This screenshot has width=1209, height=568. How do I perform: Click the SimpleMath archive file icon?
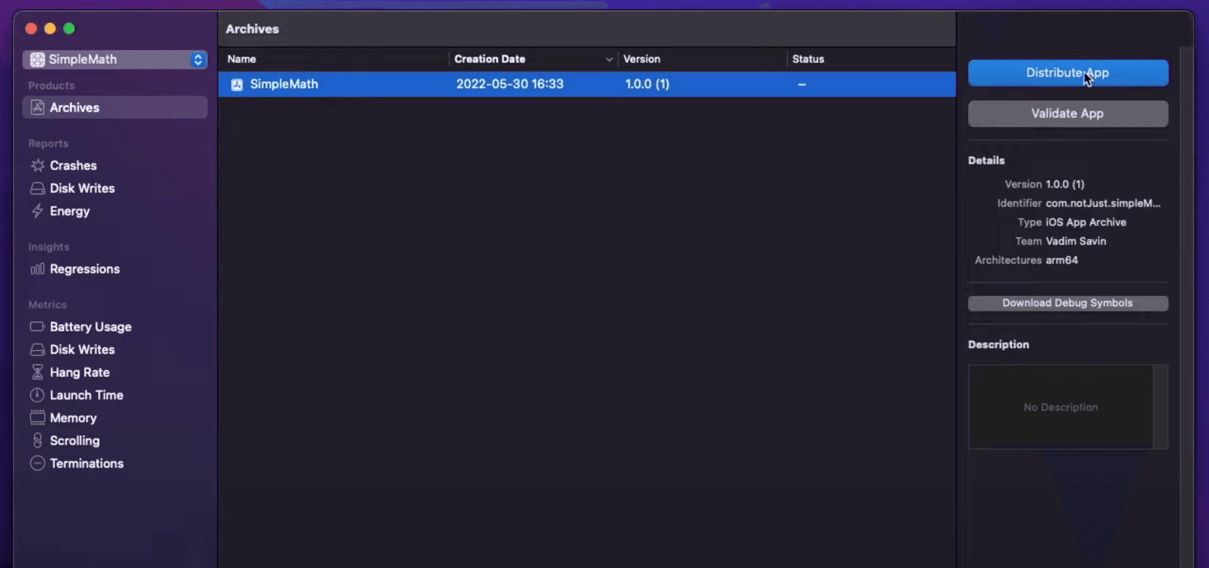[x=237, y=85]
